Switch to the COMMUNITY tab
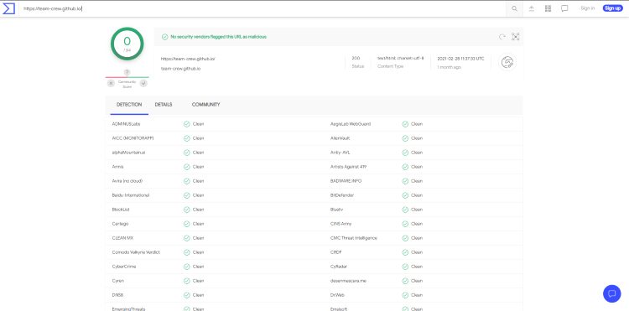629x311 pixels. tap(205, 105)
